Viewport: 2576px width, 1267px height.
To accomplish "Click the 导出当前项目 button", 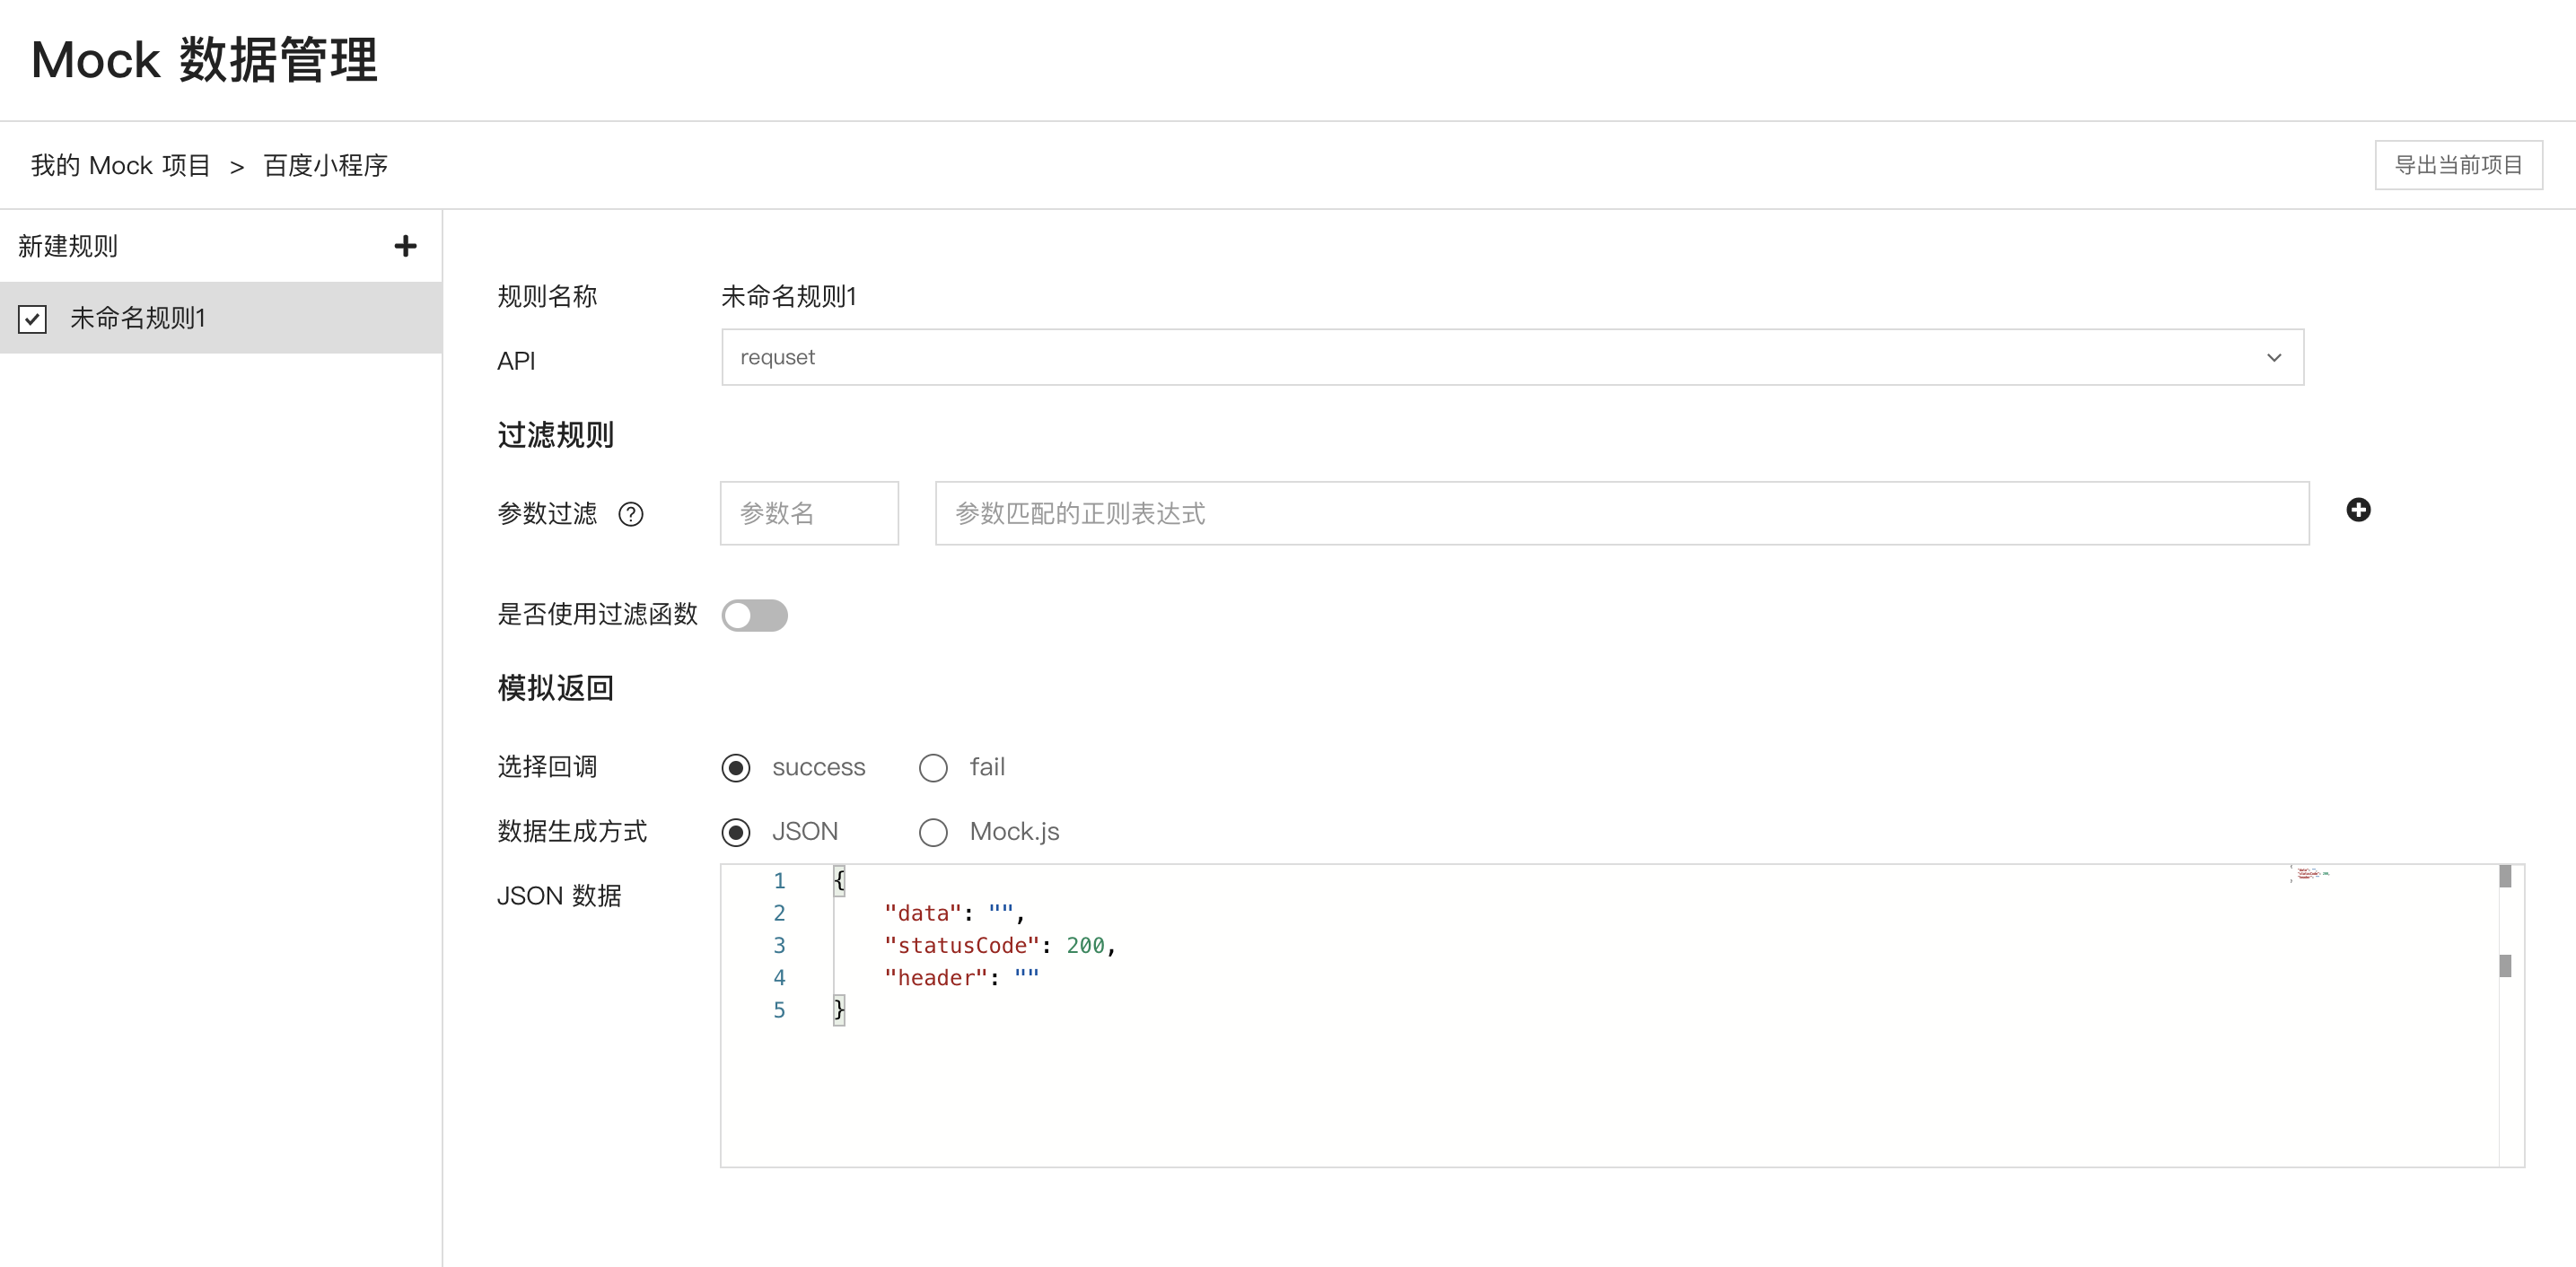I will (x=2458, y=165).
